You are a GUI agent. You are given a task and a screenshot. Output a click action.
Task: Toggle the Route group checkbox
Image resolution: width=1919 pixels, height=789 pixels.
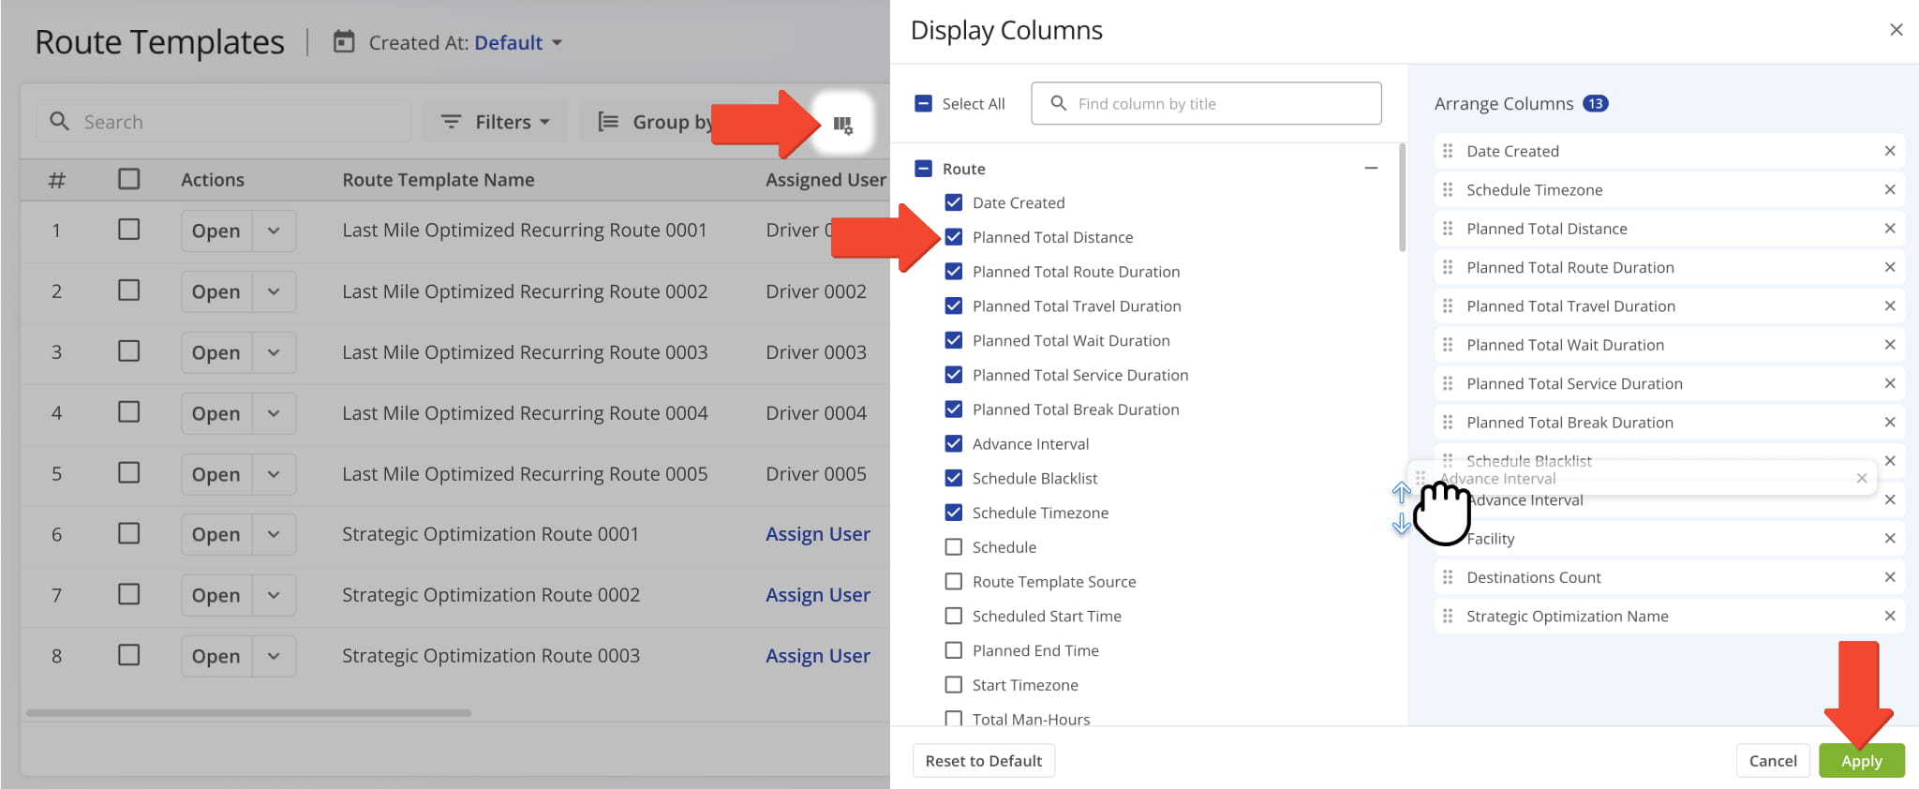click(923, 169)
